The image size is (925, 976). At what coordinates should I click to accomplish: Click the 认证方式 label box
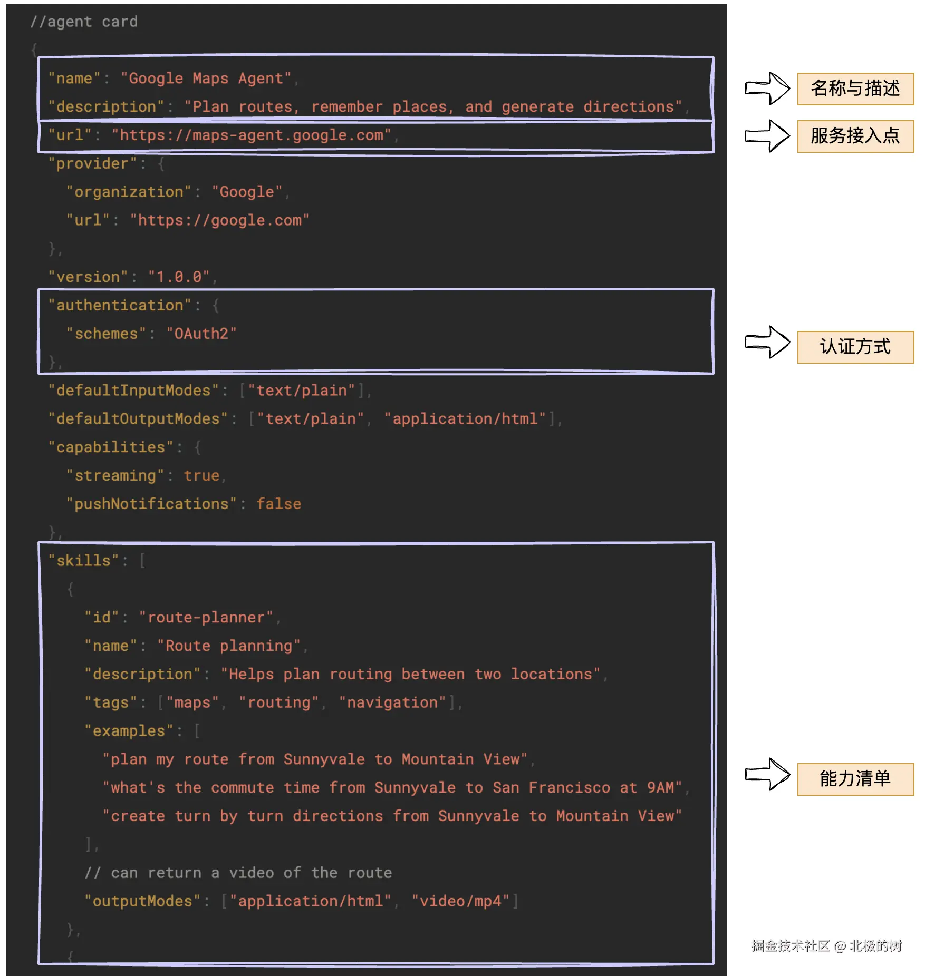(x=855, y=347)
